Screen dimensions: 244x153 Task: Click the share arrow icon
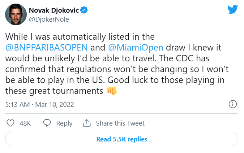tap(87, 123)
